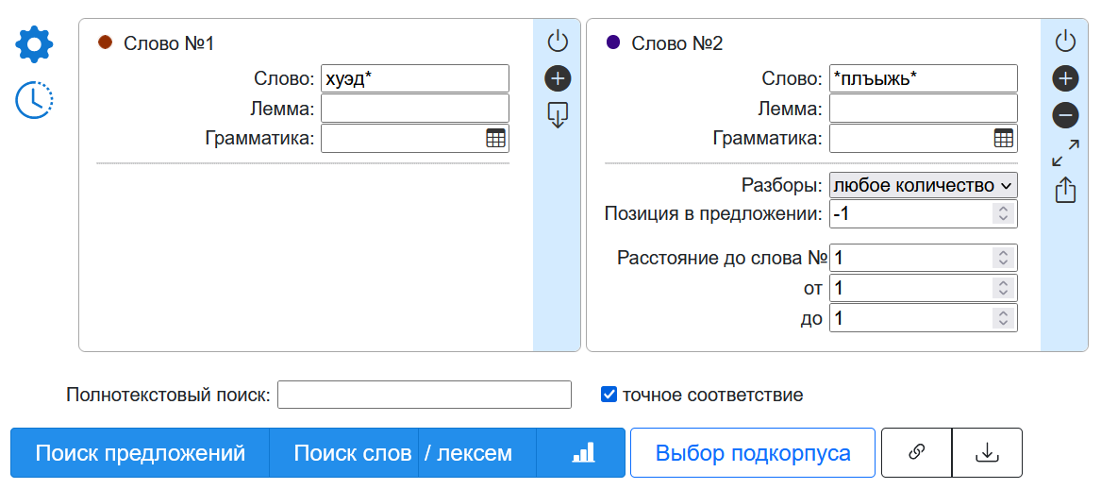Click the Полнотекстовый поиск input field
Viewport: 1101px width, 489px height.
pos(424,395)
